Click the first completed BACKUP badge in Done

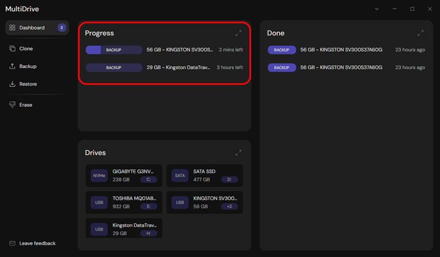[281, 50]
